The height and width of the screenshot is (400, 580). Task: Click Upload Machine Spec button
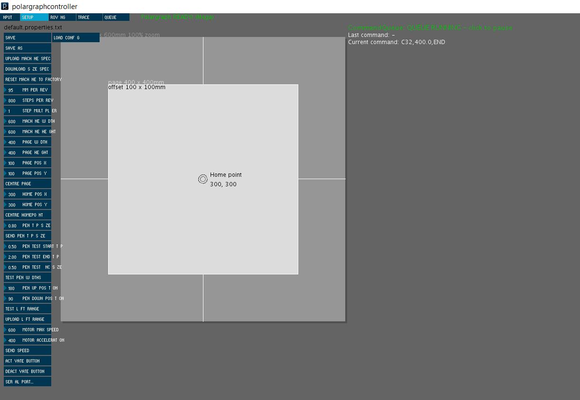[27, 59]
